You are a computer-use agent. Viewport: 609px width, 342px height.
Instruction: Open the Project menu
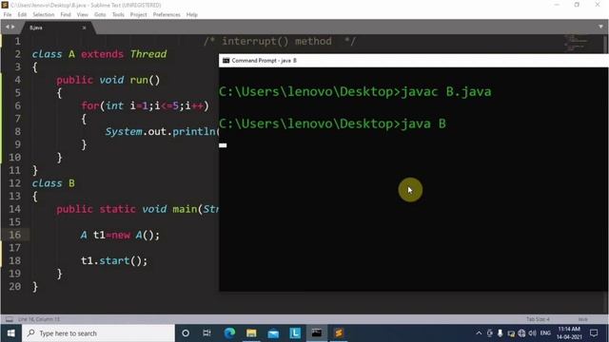click(x=138, y=15)
